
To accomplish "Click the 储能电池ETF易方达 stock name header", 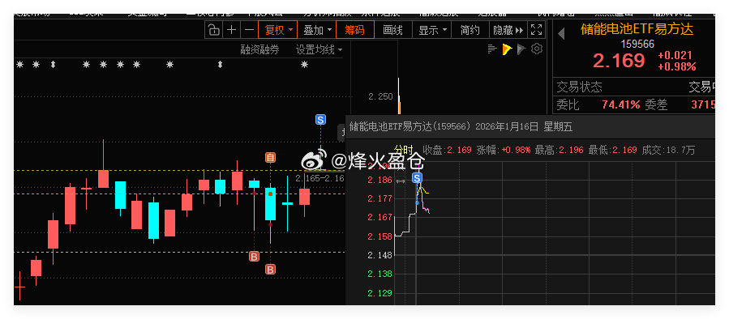I will click(637, 29).
